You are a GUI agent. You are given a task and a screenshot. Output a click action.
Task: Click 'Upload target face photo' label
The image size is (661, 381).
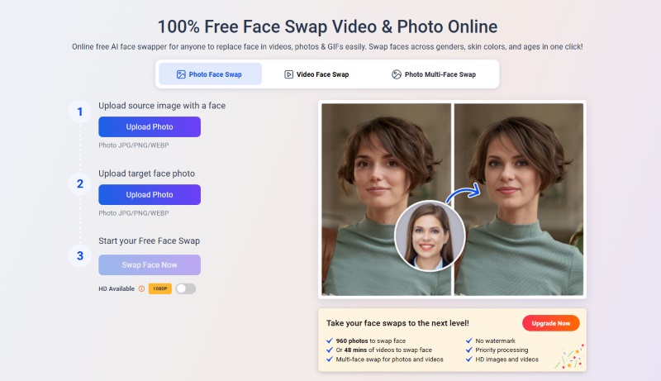point(147,174)
